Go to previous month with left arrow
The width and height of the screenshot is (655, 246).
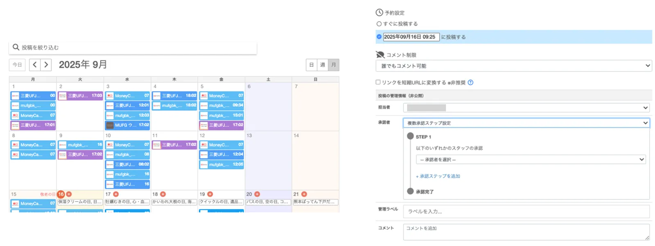tap(35, 65)
